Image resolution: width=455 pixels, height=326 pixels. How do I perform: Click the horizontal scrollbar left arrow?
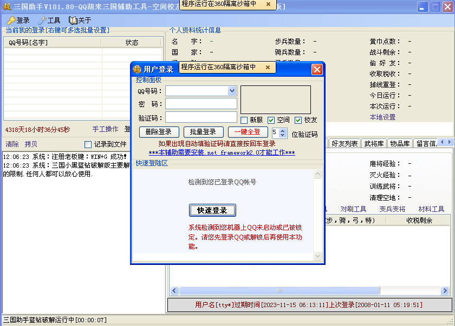tap(174, 291)
